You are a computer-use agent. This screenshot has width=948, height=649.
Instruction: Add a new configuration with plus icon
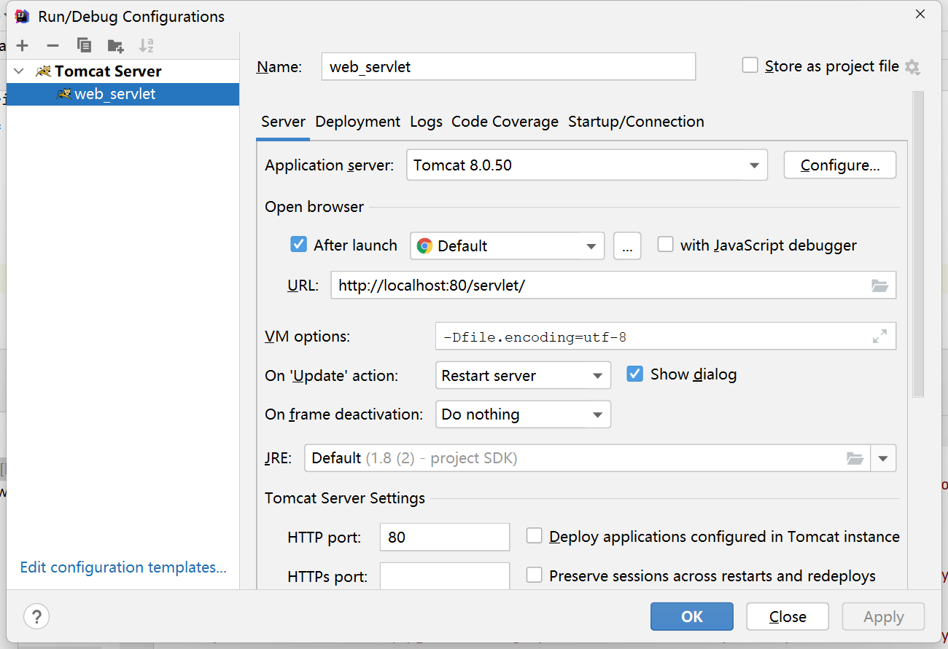click(23, 46)
